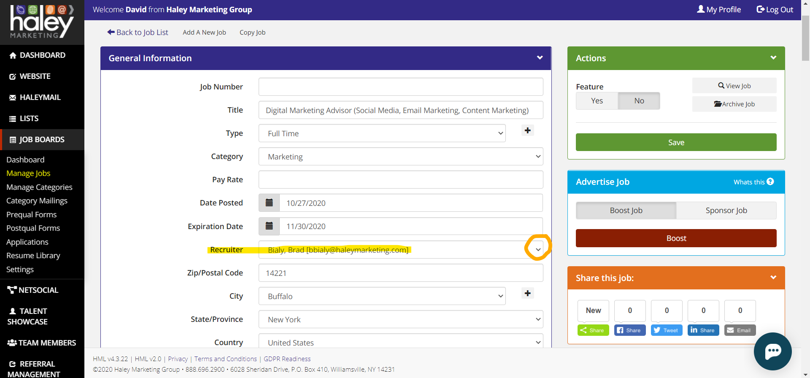Open the Recruiter dropdown
This screenshot has width=810, height=378.
[x=401, y=250]
